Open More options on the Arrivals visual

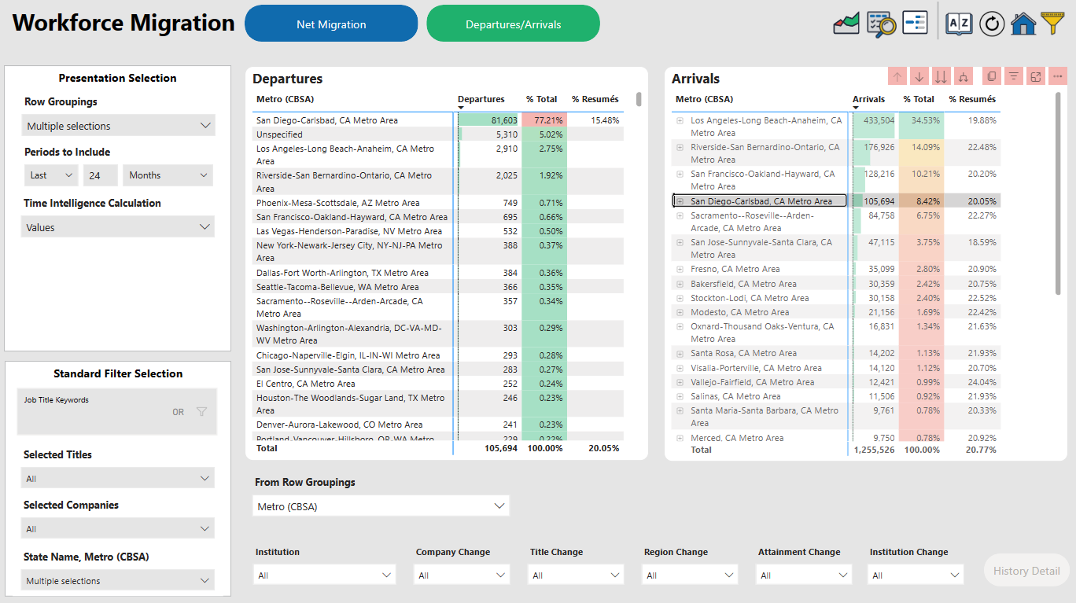(x=1057, y=75)
